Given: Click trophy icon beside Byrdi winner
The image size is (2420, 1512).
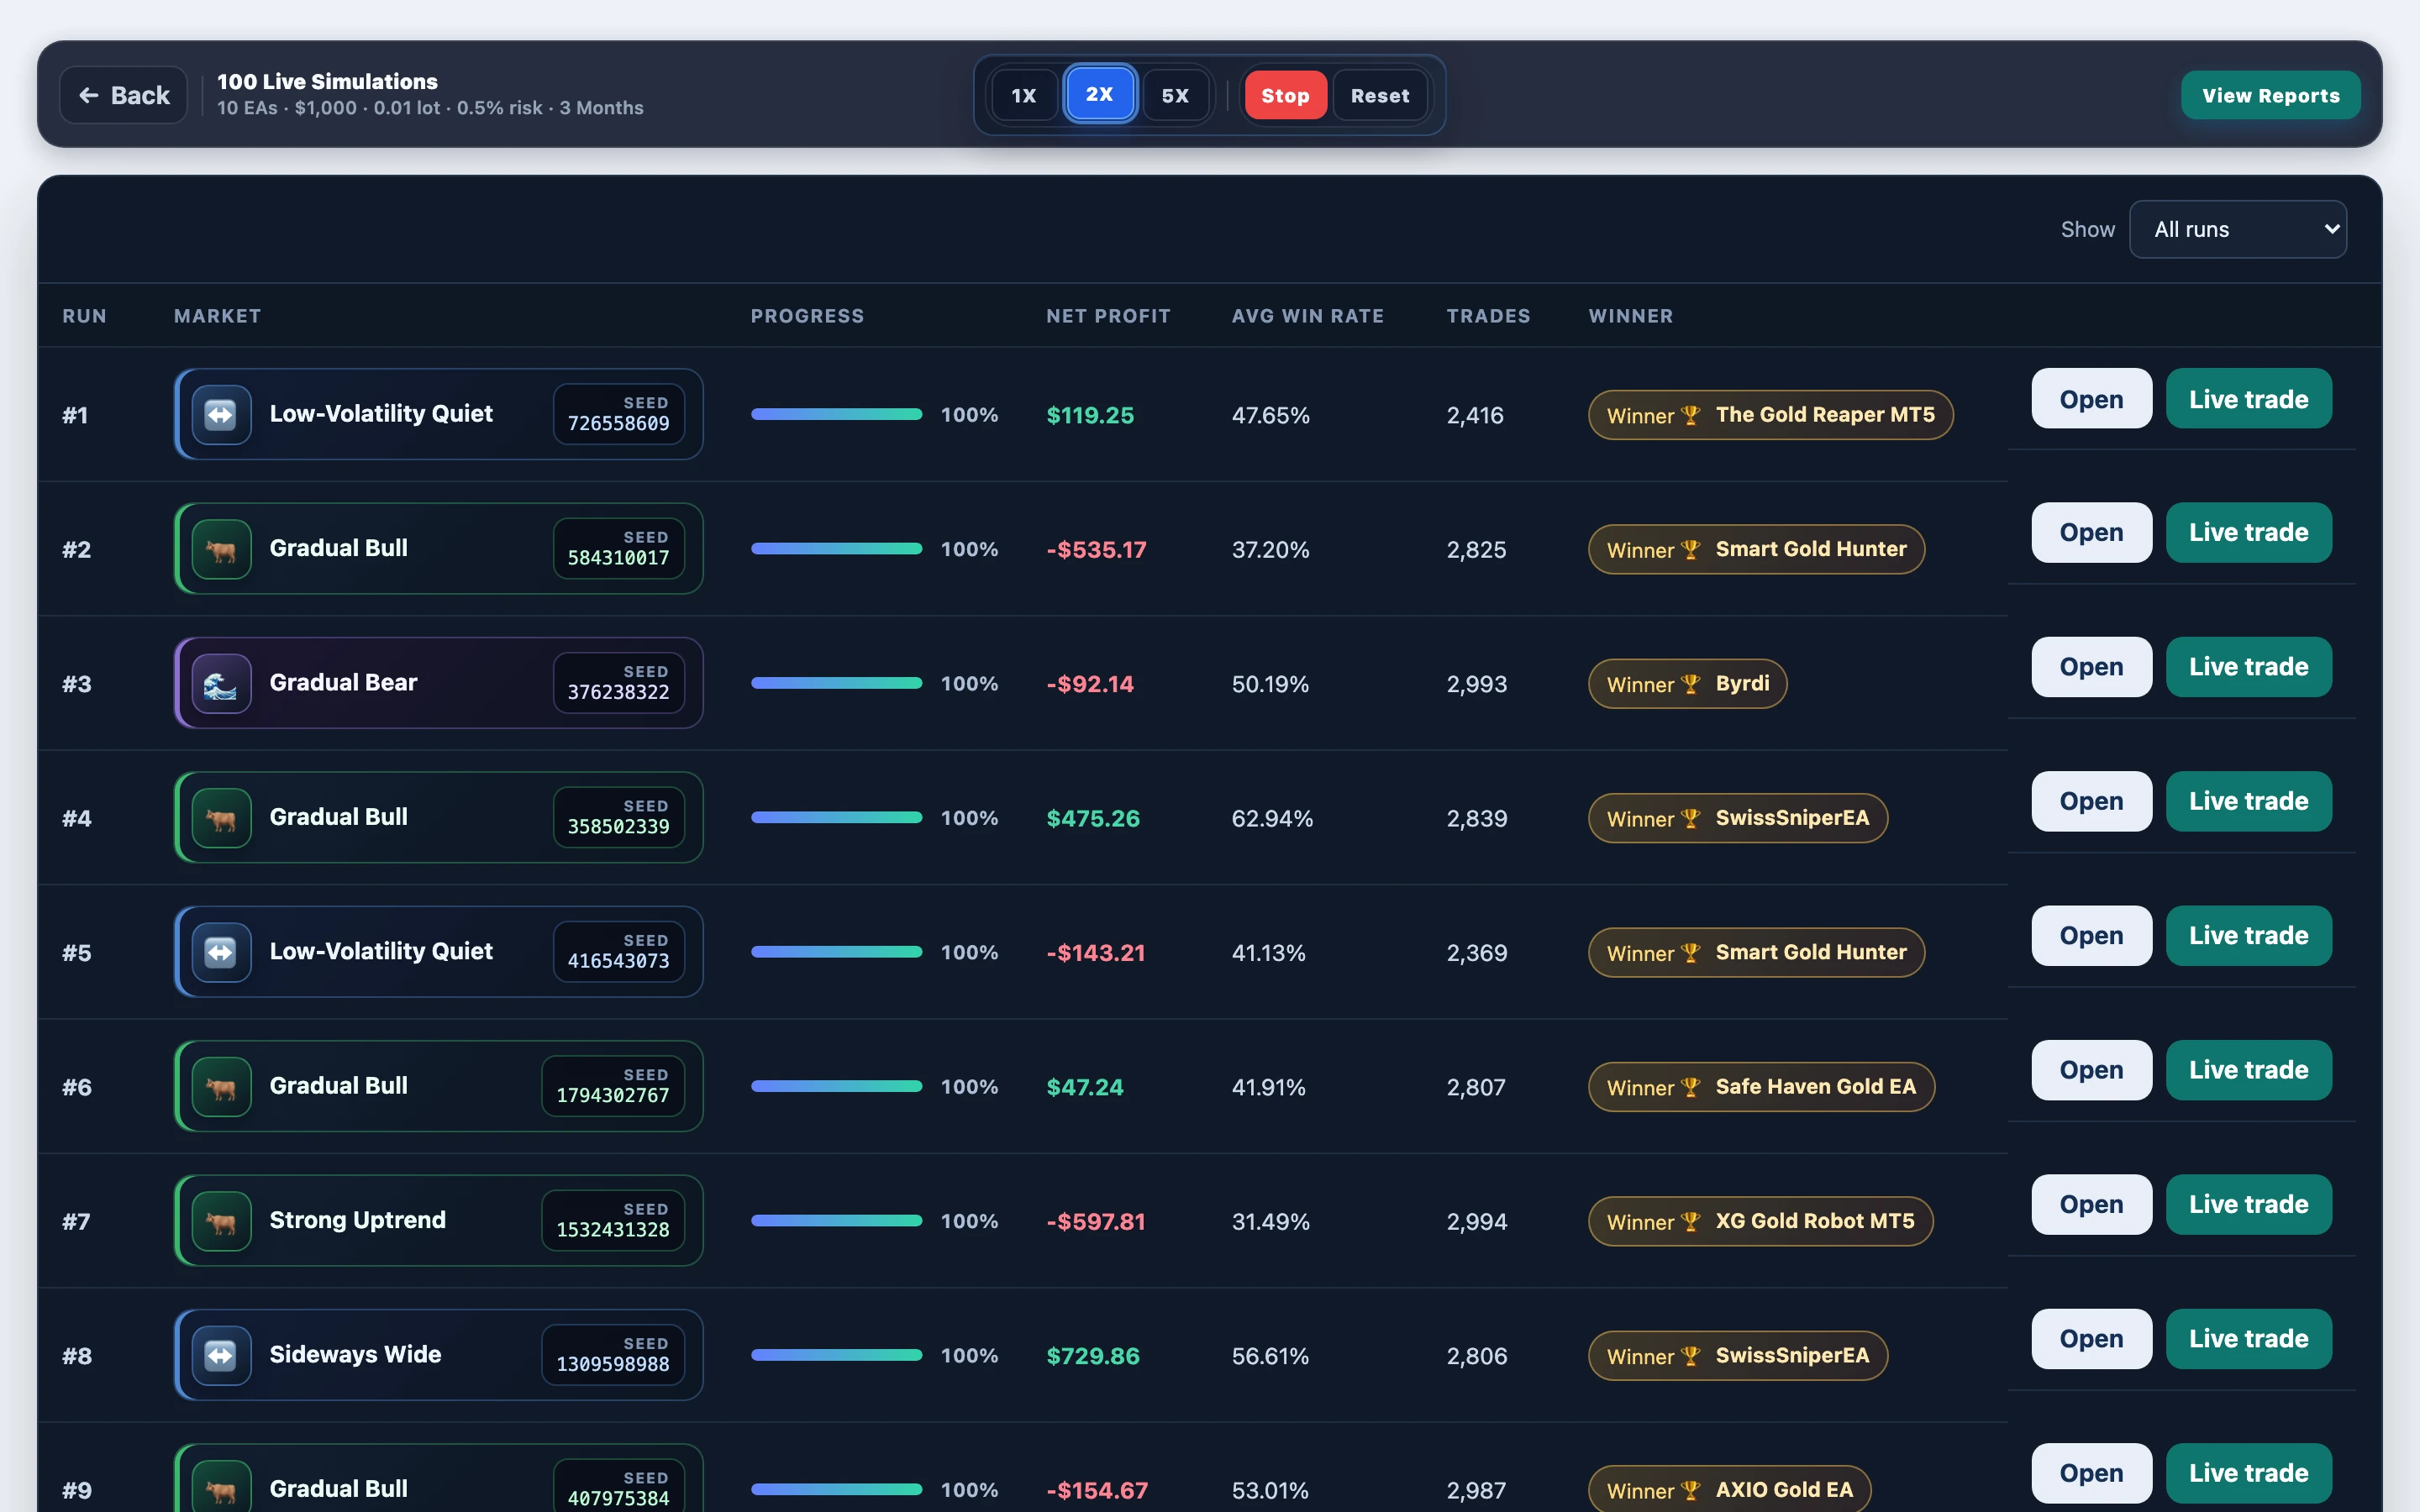Looking at the screenshot, I should click(1691, 684).
